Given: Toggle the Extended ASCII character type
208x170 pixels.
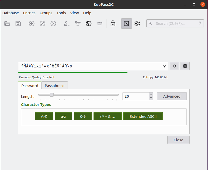Looking at the screenshot, I should pyautogui.click(x=143, y=116).
